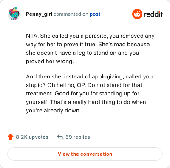Click the paragraph starting "And then she"

coord(89,93)
